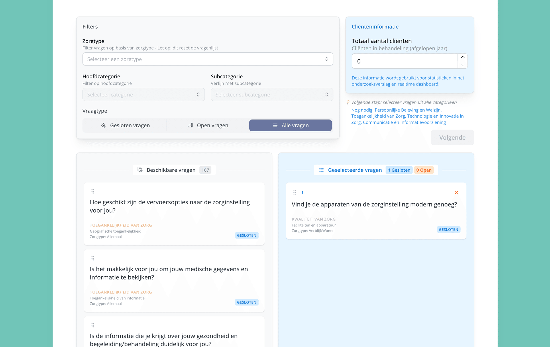
Task: Click the Volgende button
Action: point(452,137)
